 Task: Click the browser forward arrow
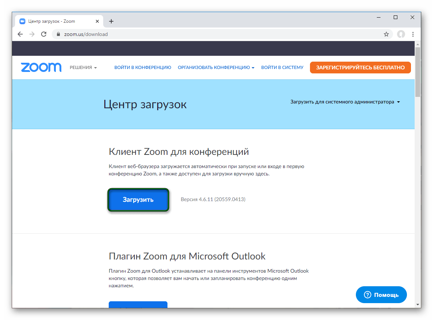click(x=32, y=34)
